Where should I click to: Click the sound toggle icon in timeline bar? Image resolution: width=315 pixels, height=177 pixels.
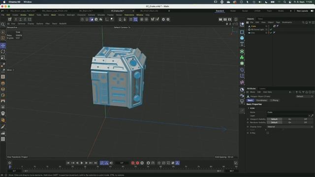[111, 163]
